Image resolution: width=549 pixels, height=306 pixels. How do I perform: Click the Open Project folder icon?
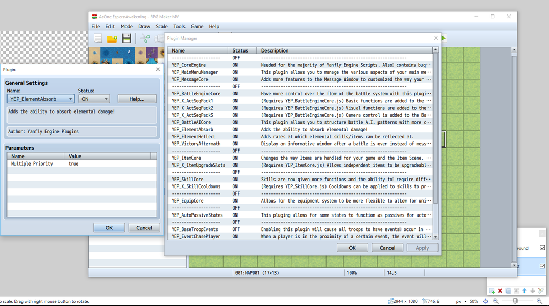(112, 39)
